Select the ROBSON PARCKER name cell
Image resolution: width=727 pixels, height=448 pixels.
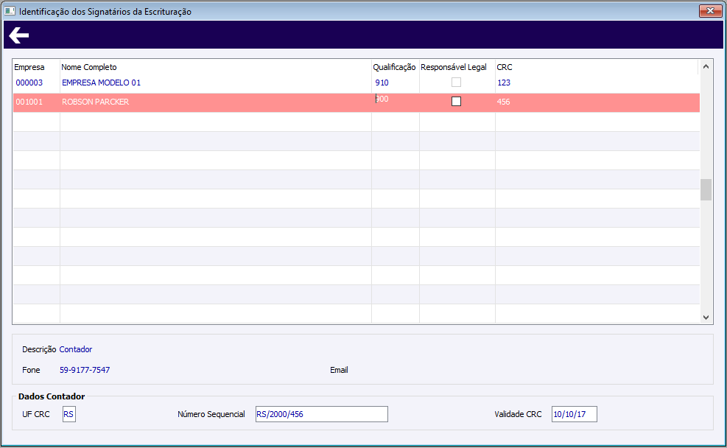(216, 102)
